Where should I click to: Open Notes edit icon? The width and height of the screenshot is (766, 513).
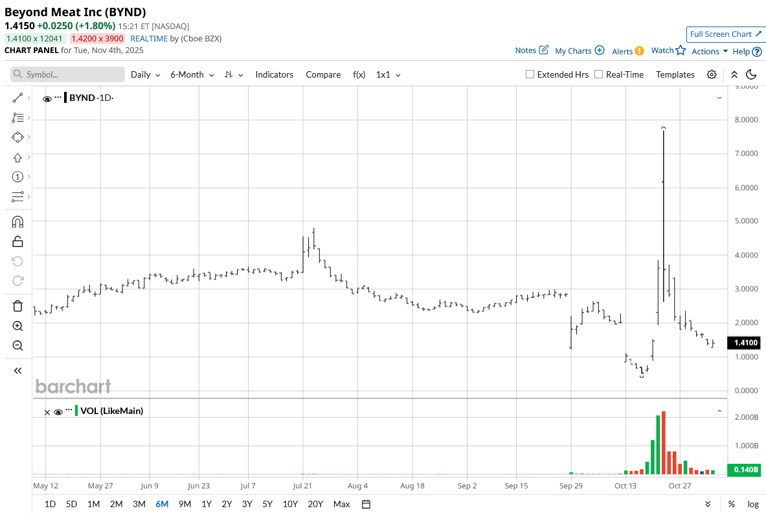click(x=544, y=50)
